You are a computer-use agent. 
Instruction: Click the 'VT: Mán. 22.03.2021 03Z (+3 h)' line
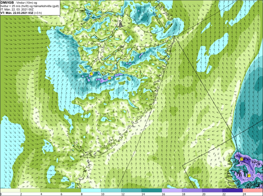(x=21, y=13)
